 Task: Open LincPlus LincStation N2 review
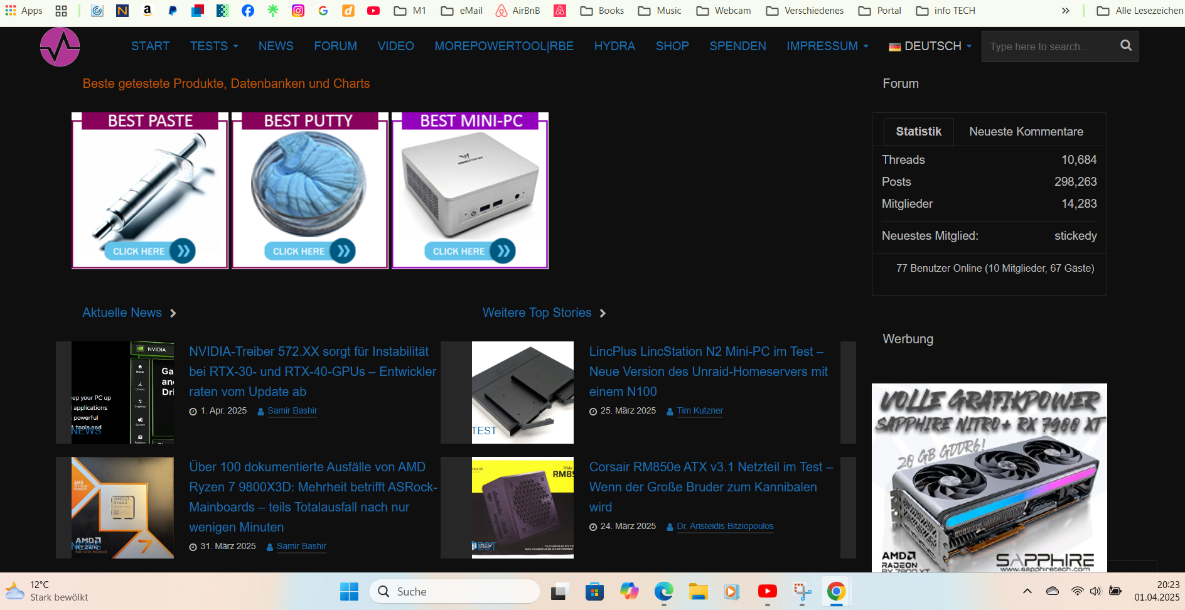(x=709, y=372)
